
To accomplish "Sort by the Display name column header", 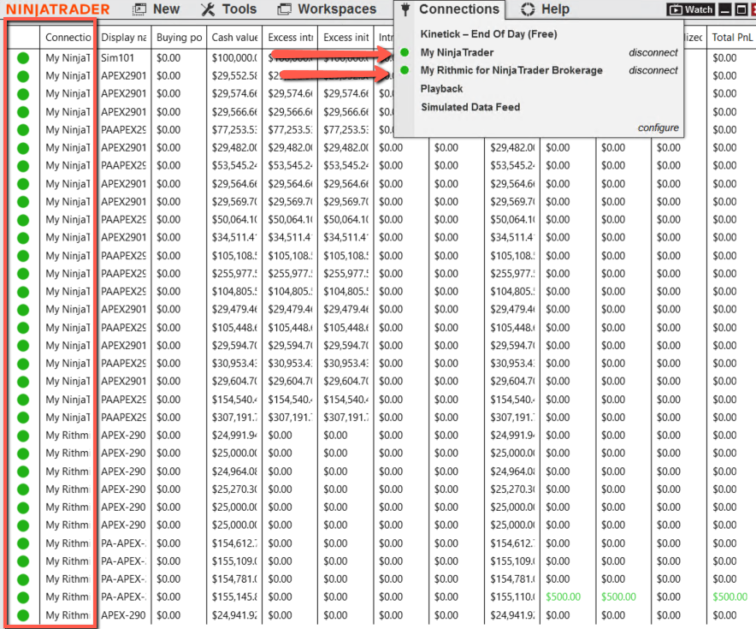I will [124, 37].
